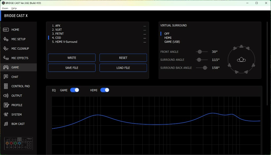Open options menu for APX preset
271x155 pixels.
coord(145,26)
